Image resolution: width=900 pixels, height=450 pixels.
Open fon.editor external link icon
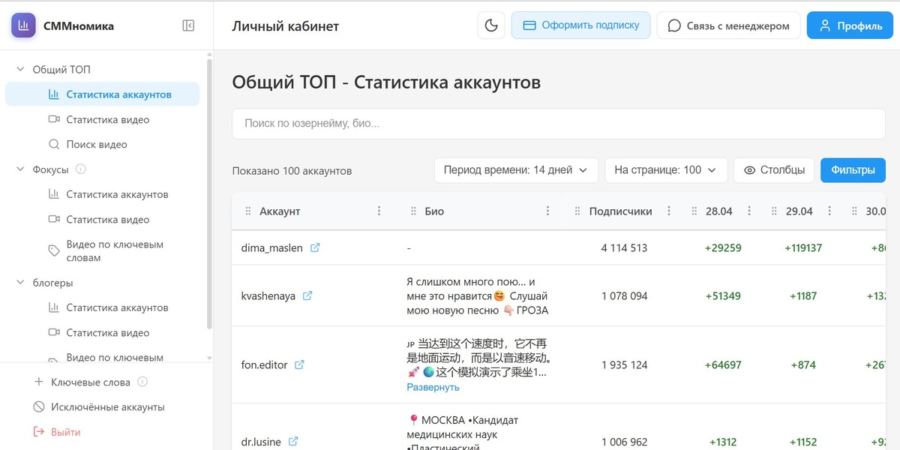[x=299, y=364]
